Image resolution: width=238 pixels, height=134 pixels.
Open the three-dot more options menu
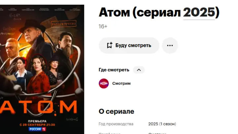click(170, 45)
